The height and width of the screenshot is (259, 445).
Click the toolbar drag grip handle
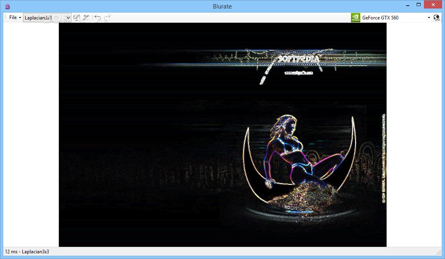tap(5, 17)
